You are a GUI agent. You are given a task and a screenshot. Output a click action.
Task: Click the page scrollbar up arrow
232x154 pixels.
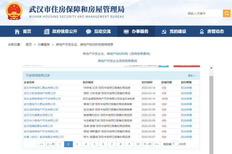[211, 69]
